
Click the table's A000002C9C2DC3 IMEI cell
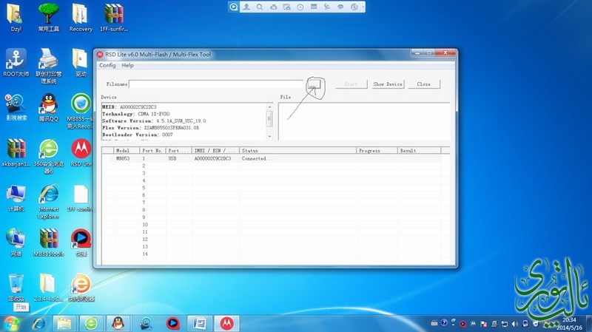click(x=212, y=158)
